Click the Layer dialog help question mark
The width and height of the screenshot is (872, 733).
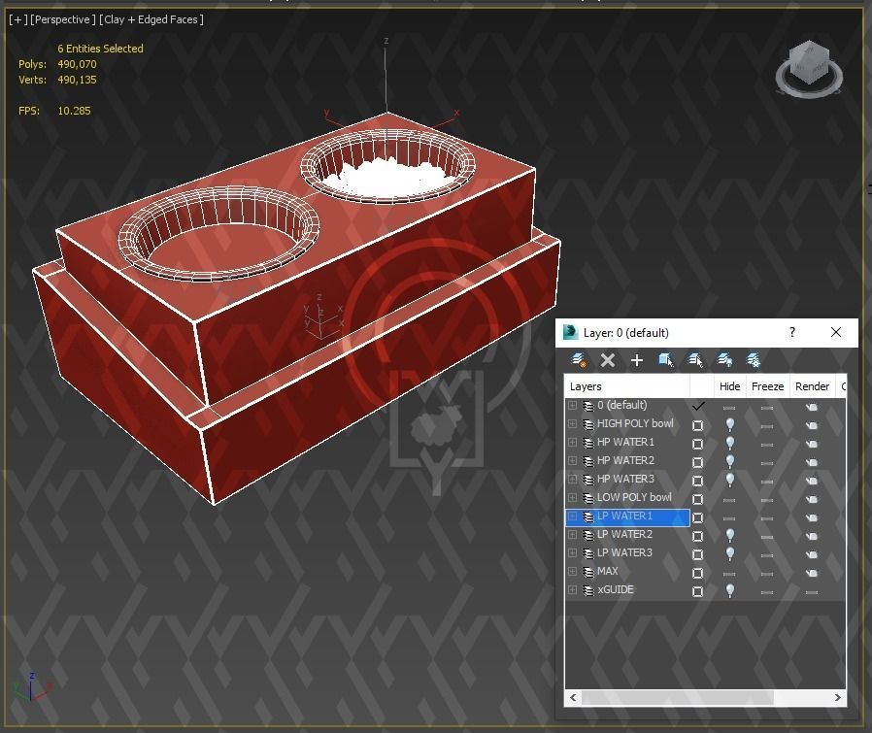point(792,332)
